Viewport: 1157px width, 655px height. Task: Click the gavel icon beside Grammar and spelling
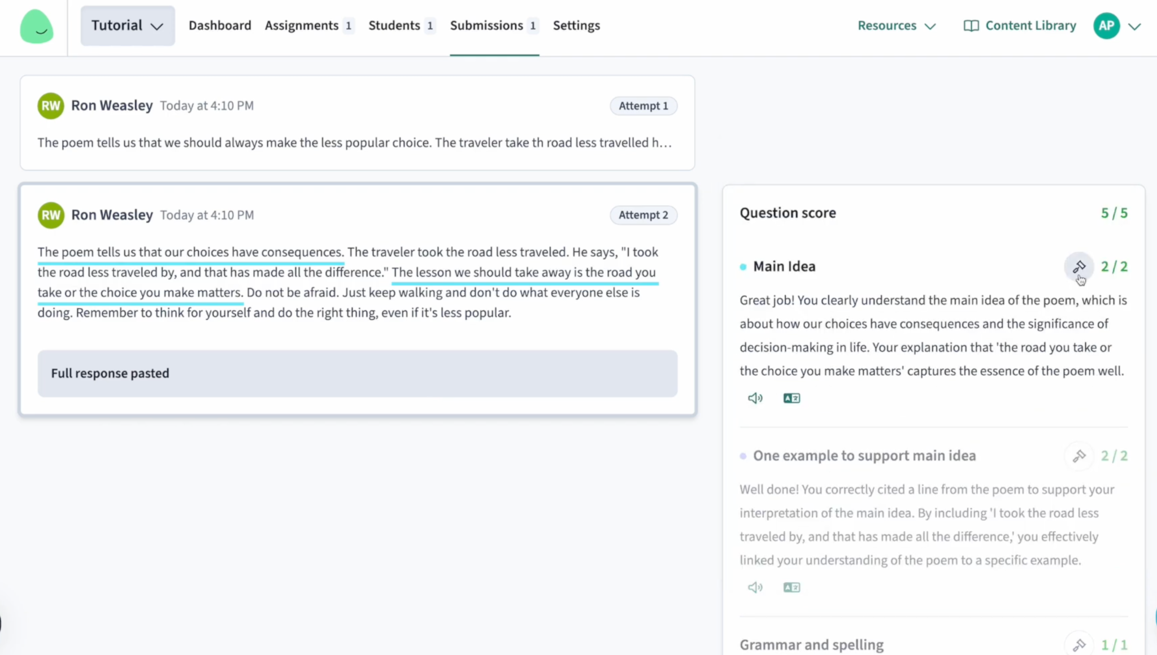click(1079, 644)
